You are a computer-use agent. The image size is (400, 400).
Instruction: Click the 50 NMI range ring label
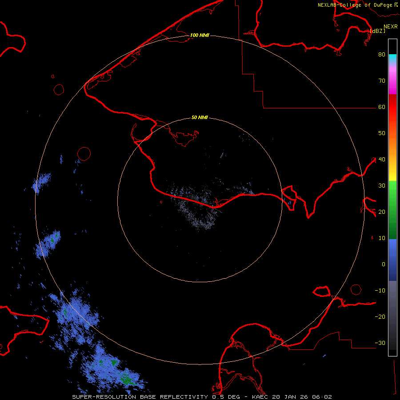tap(200, 118)
